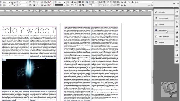Collapse the panel dock double arrows
This screenshot has height=101, width=180.
[x=174, y=8]
